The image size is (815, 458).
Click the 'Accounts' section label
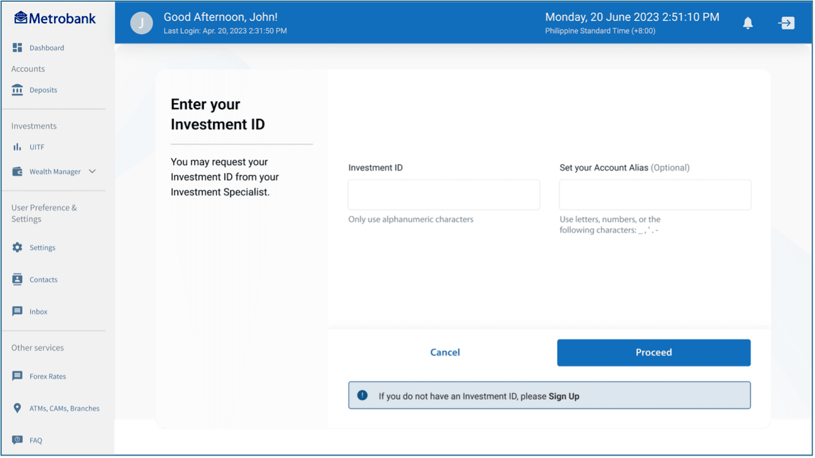[28, 69]
